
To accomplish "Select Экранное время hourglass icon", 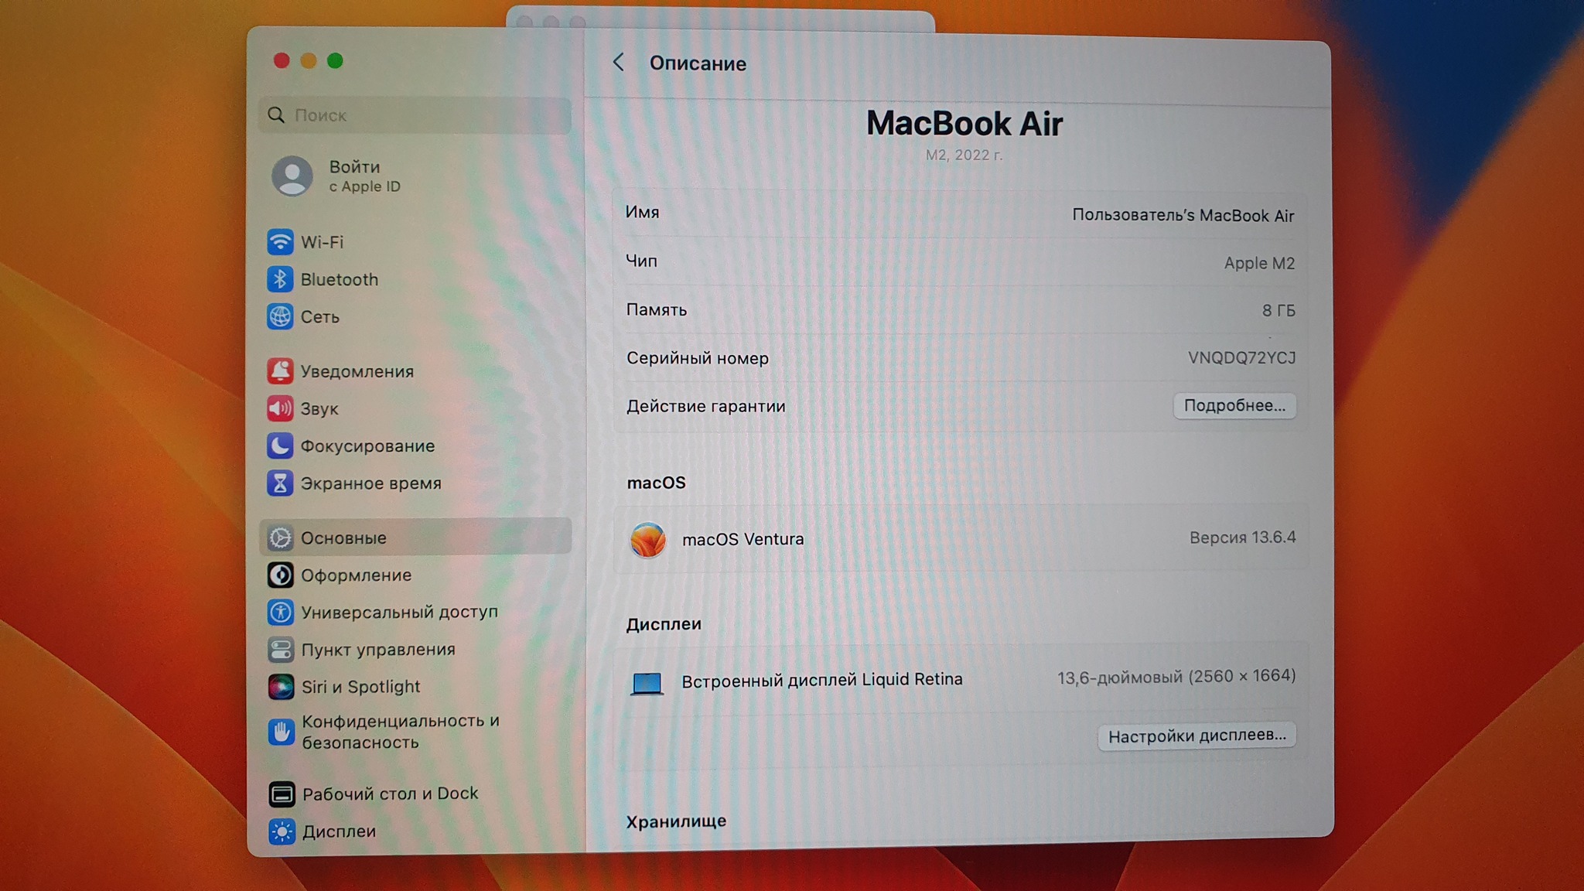I will click(x=280, y=483).
